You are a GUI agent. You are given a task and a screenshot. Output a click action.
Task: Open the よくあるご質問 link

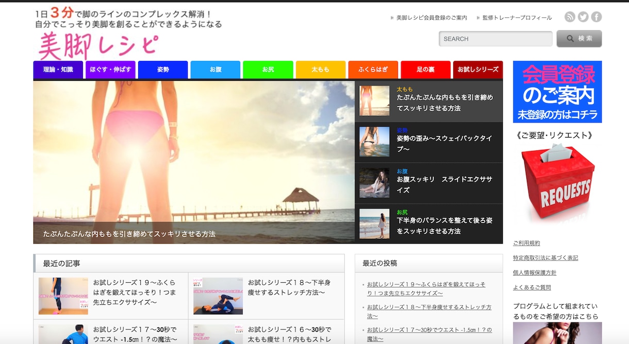click(532, 287)
